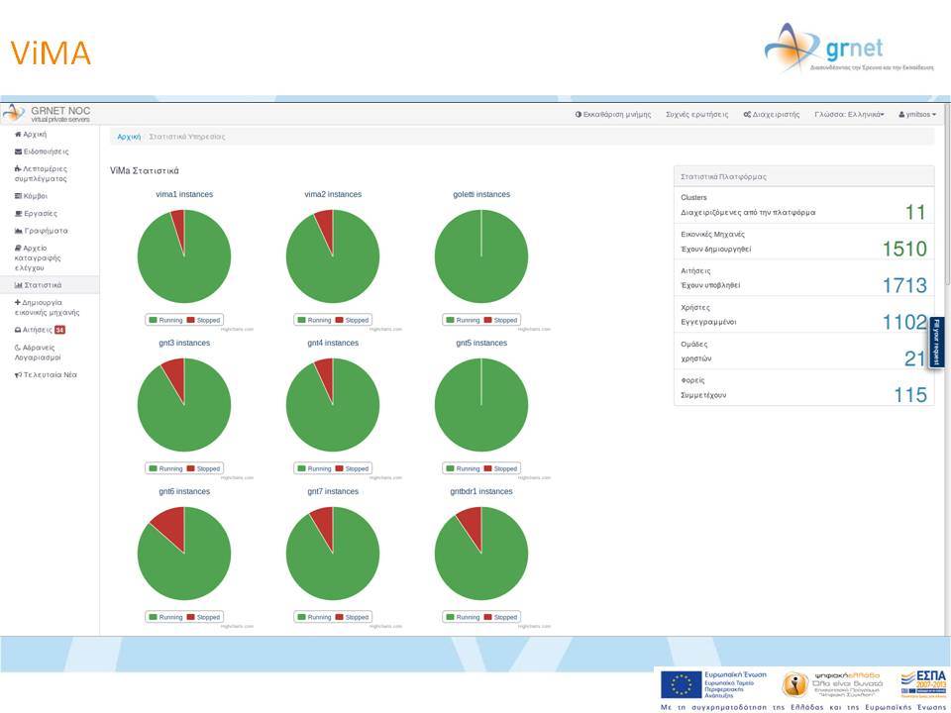The height and width of the screenshot is (713, 951).
Task: Open Αρχείο καταγραφής ελέγχου
Action: click(38, 257)
